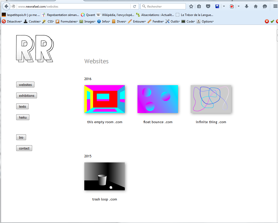Click the RR logo
This screenshot has width=278, height=223.
coord(35,48)
